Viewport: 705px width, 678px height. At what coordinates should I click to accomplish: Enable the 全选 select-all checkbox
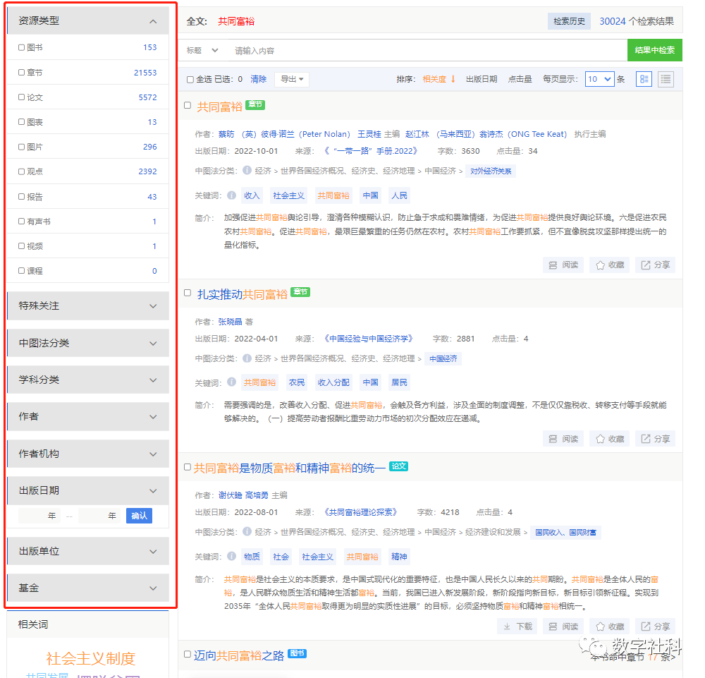(190, 80)
